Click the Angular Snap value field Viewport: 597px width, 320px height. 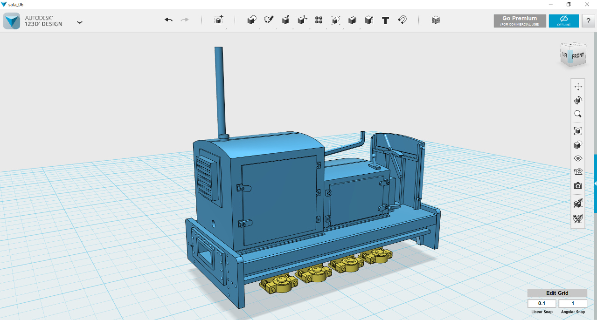[x=573, y=304]
